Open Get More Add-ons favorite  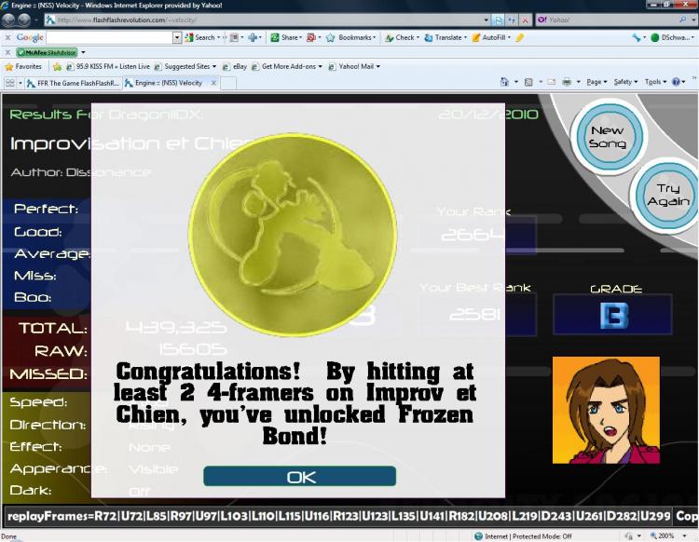click(287, 67)
